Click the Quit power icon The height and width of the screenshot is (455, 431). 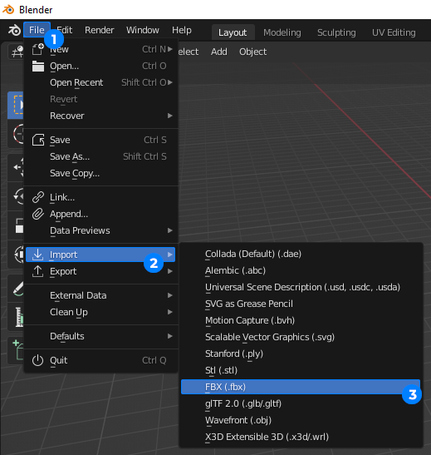click(x=37, y=360)
